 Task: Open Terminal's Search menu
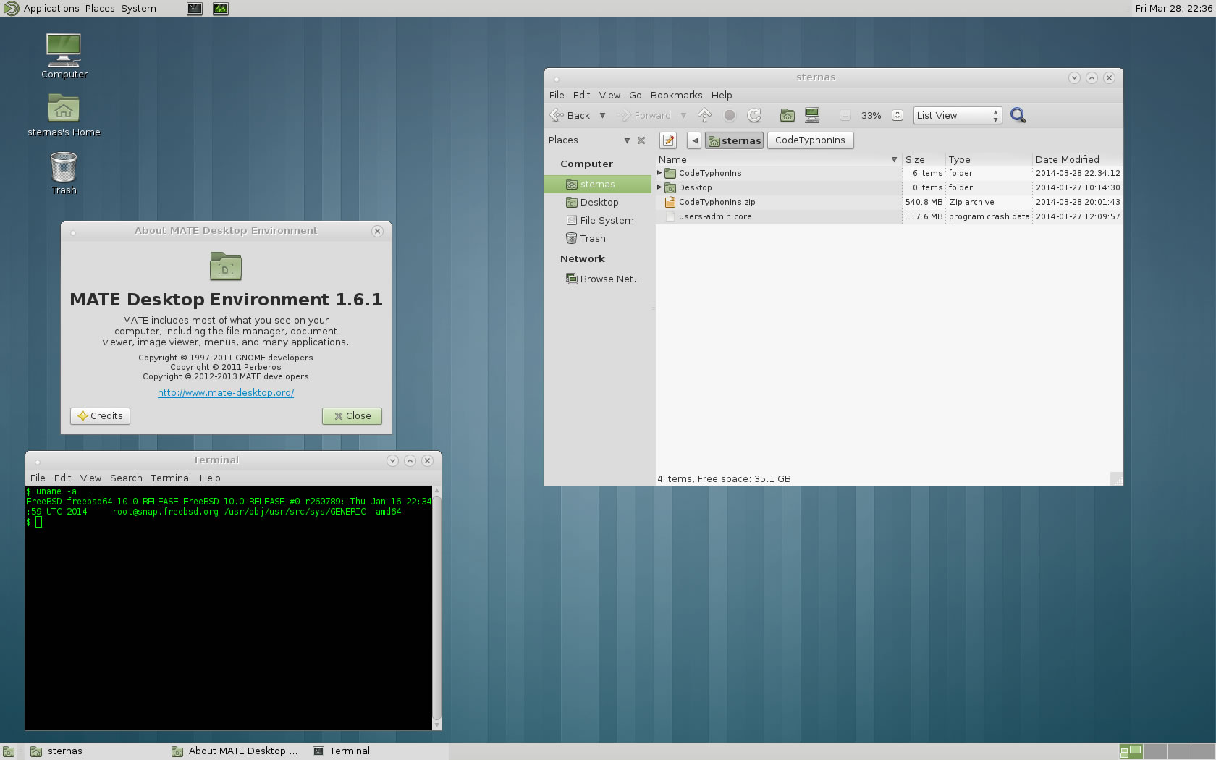[126, 478]
